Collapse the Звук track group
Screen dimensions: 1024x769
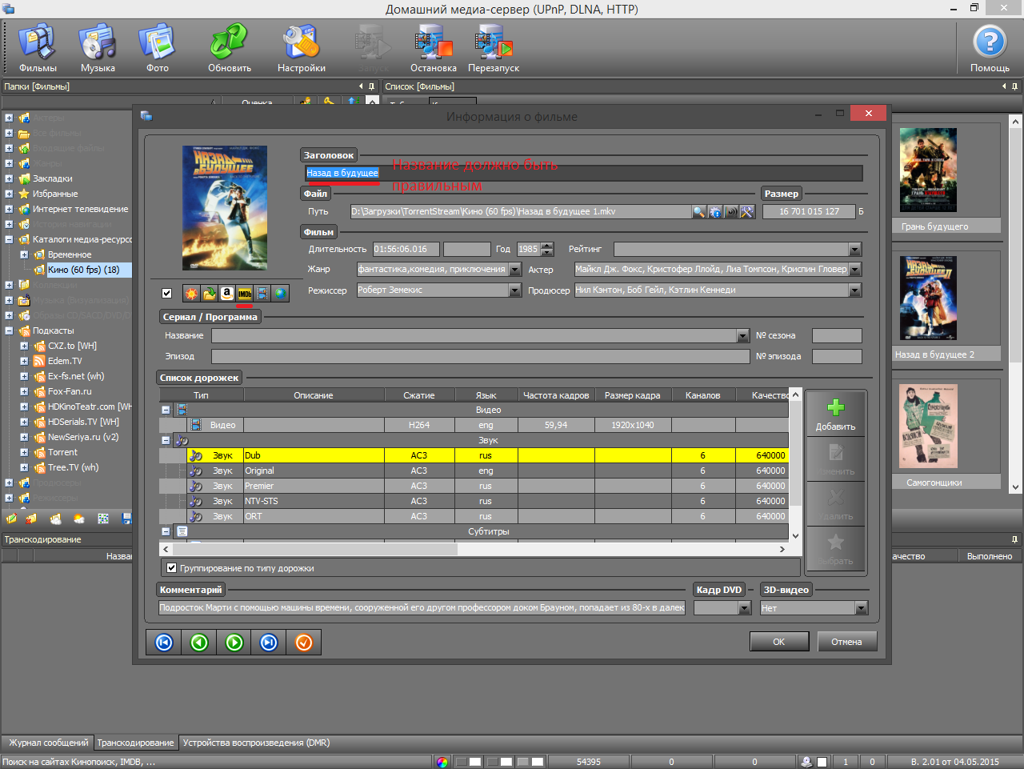point(166,440)
